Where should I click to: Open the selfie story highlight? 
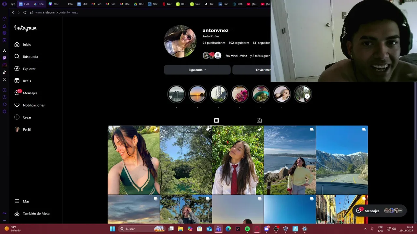(x=281, y=94)
